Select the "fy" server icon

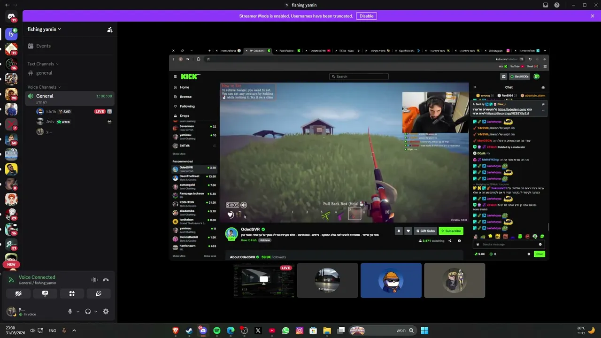point(11,34)
